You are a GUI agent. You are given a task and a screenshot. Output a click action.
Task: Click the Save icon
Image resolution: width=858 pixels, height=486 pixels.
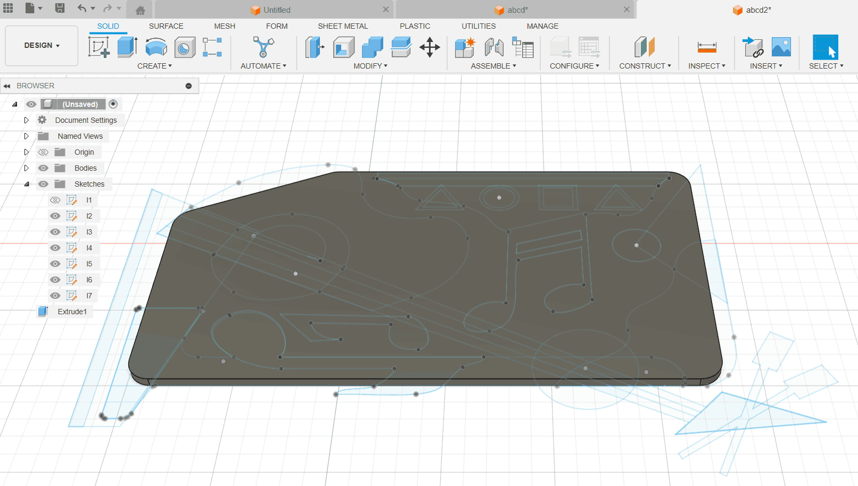pyautogui.click(x=60, y=8)
